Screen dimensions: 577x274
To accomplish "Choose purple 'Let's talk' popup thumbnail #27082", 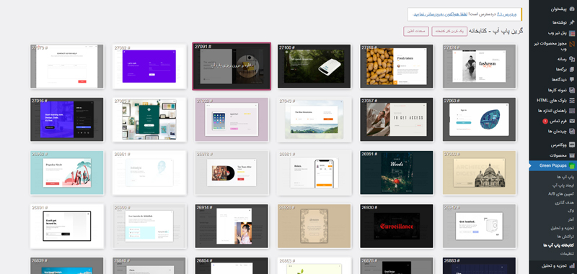I will coord(149,66).
